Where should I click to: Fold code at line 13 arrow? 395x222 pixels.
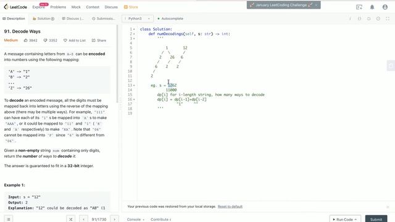(x=134, y=85)
